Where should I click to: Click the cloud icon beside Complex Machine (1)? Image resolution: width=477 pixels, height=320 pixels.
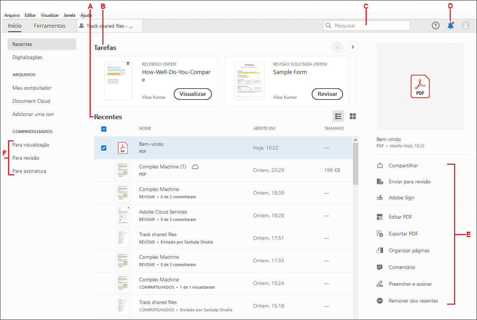tap(195, 166)
